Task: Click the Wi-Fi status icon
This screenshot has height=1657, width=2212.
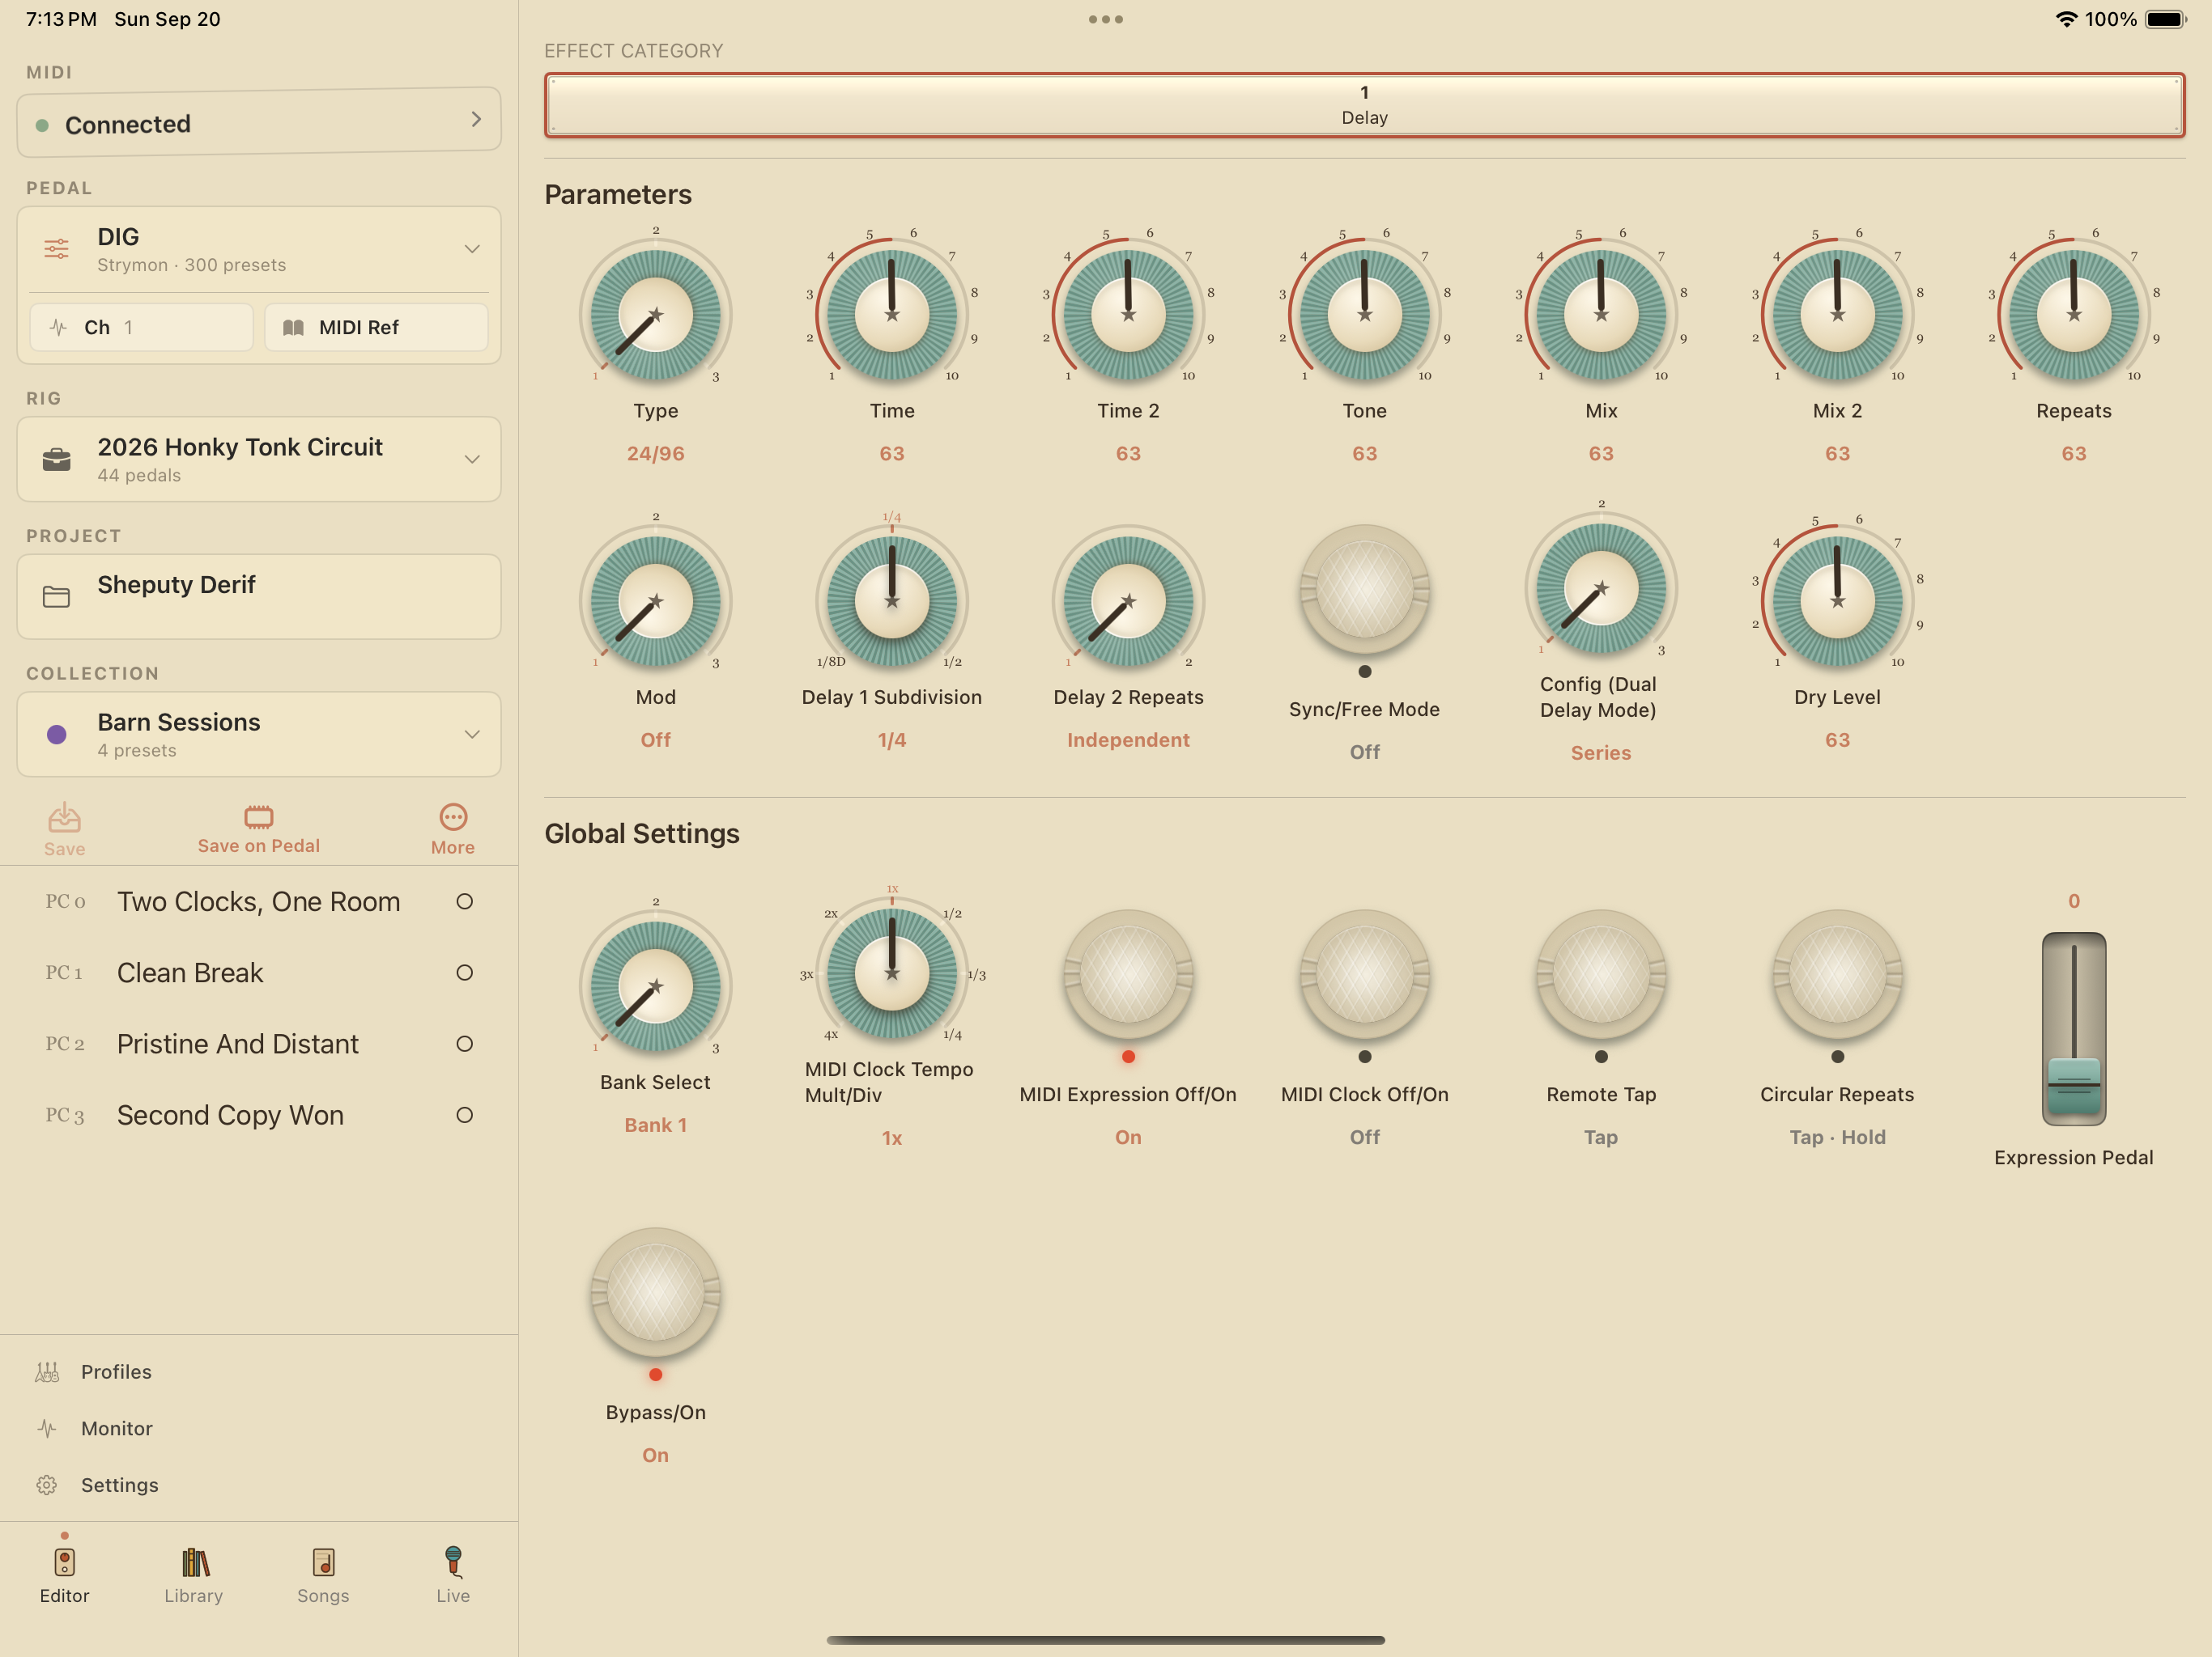Action: 2066,19
